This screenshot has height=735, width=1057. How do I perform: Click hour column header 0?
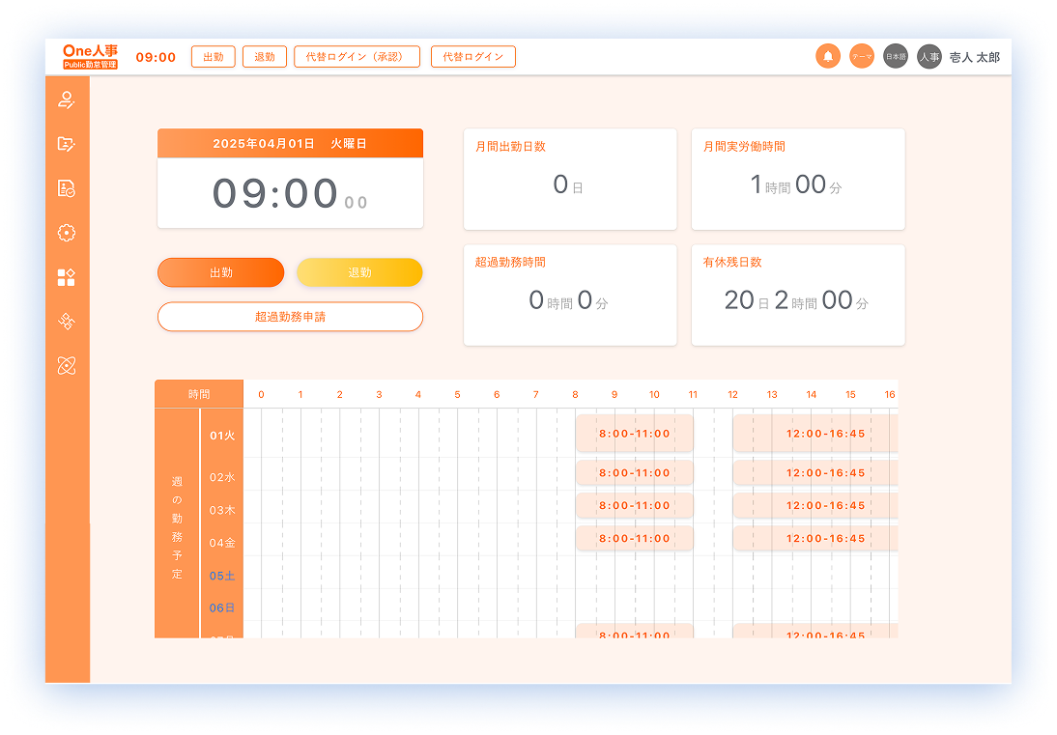point(261,395)
